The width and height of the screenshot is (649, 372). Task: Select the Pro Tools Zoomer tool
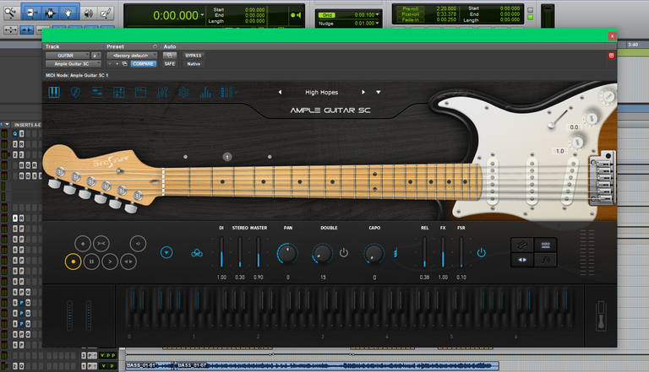coord(10,13)
